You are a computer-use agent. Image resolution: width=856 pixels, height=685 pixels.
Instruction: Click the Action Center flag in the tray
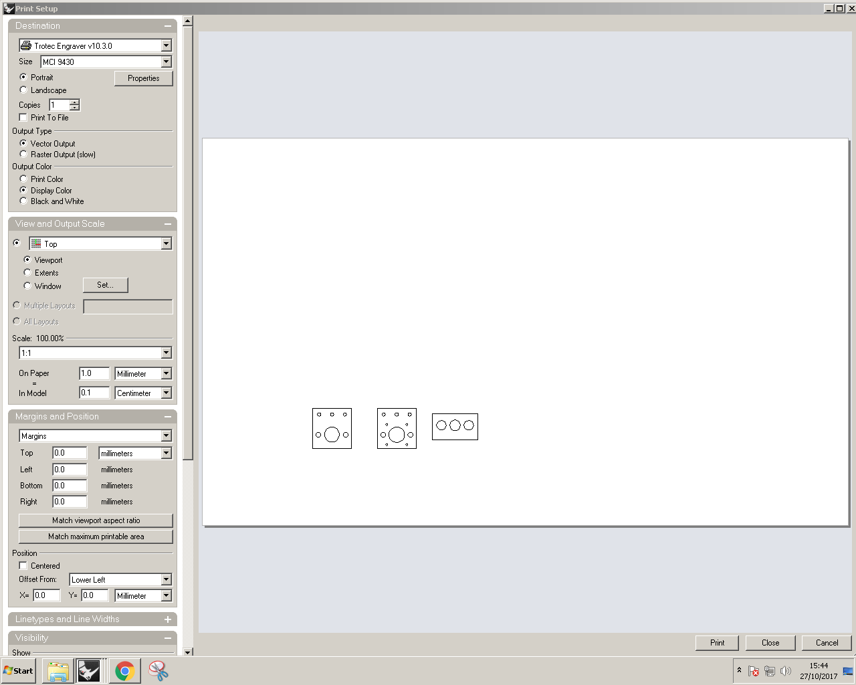pyautogui.click(x=753, y=670)
